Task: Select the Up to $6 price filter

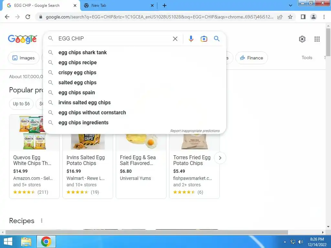Action: 21,104
